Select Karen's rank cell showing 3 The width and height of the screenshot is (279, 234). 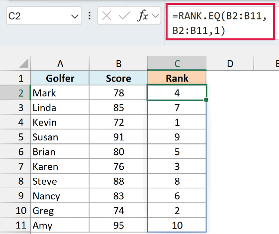[177, 166]
